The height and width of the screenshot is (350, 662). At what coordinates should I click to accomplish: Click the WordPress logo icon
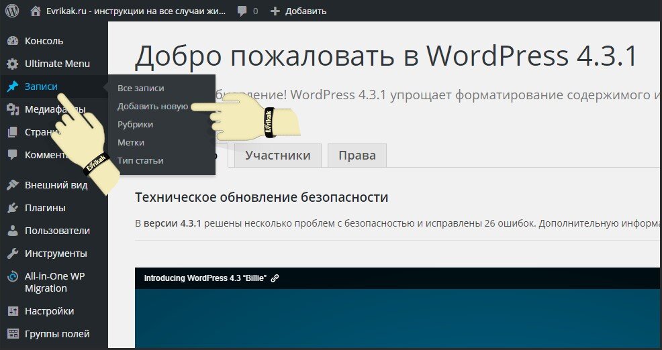point(12,11)
